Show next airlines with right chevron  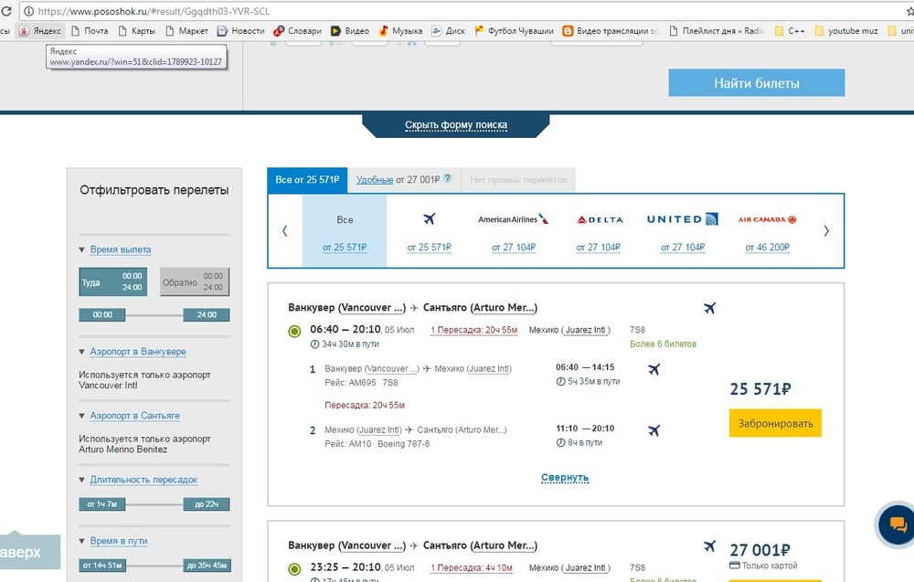point(826,231)
